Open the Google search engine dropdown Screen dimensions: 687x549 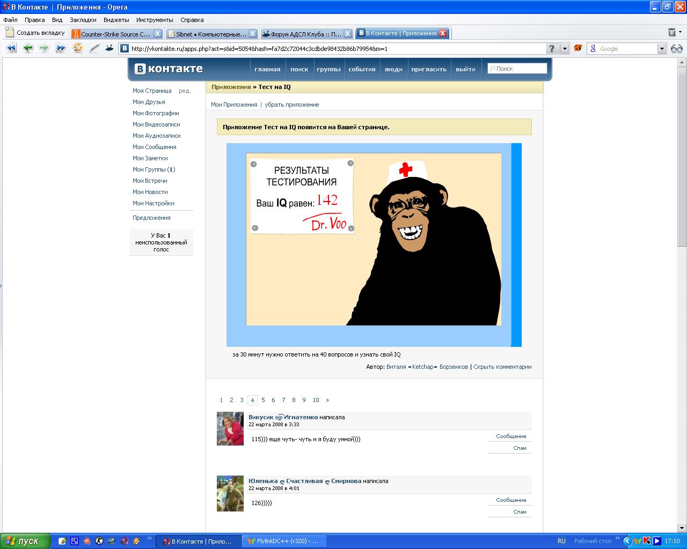pos(662,49)
